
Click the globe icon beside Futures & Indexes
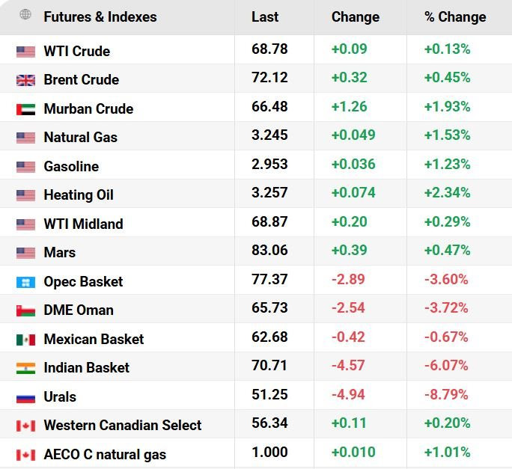point(25,15)
